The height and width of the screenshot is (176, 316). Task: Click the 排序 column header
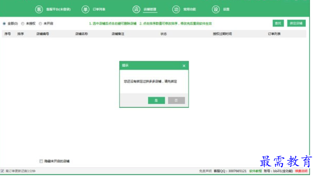pos(20,34)
